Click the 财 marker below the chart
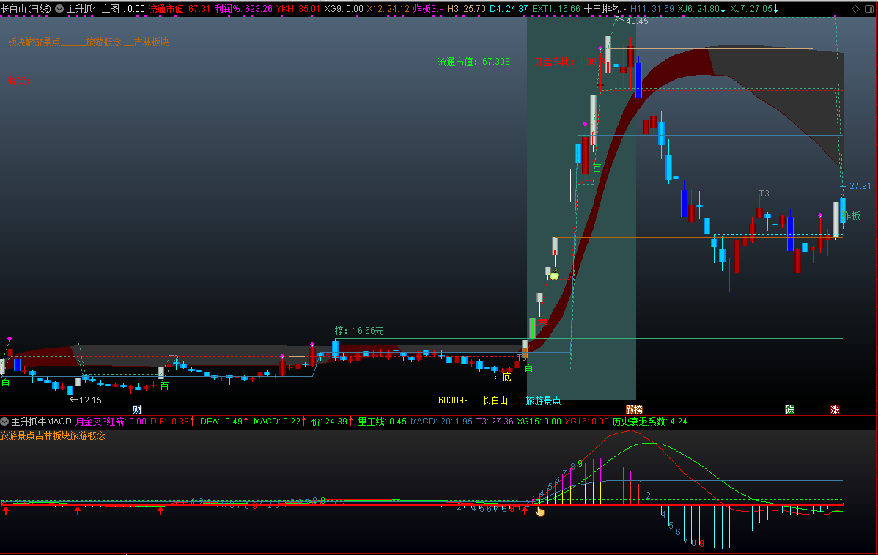 click(137, 409)
